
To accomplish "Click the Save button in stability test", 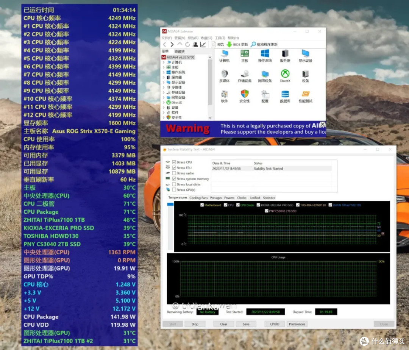I will click(x=246, y=324).
